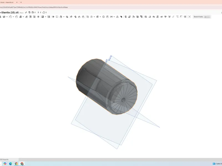Open Copilot from the taskbar
This screenshot has width=222, height=166.
pyautogui.click(x=5, y=164)
